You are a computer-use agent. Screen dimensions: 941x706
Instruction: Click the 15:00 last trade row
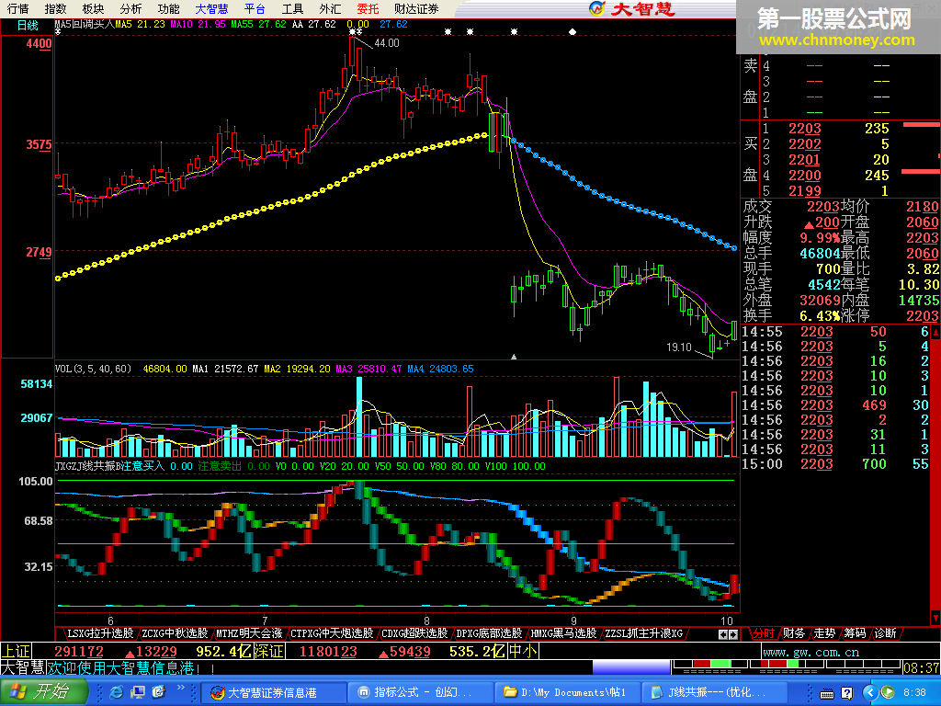point(835,464)
